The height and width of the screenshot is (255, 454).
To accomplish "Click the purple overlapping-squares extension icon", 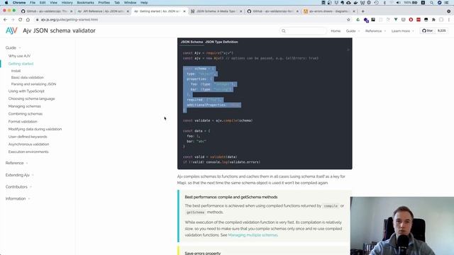I will (x=366, y=20).
